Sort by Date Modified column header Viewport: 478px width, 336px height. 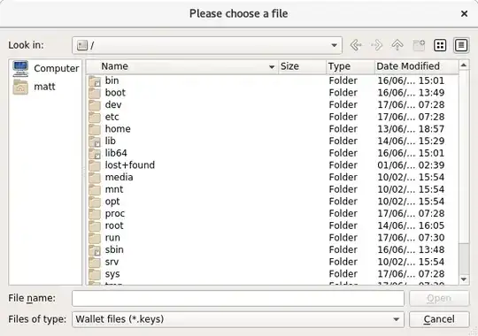tap(416, 66)
